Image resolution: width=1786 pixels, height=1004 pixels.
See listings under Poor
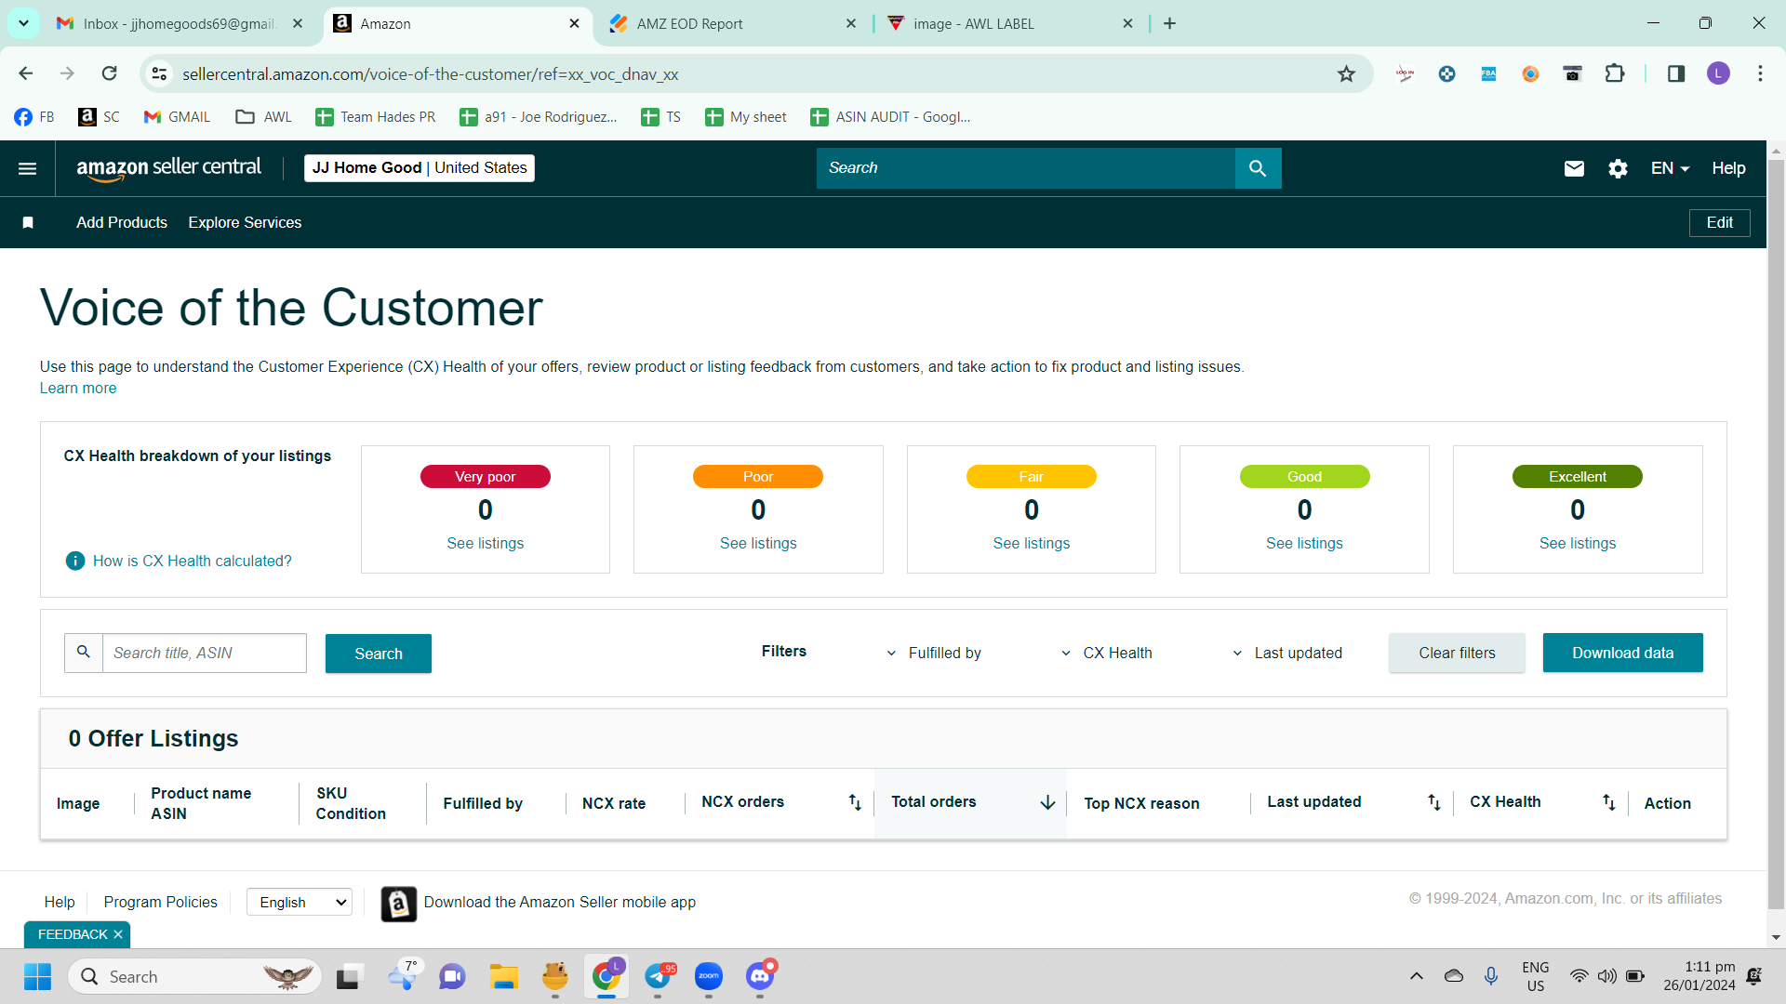coord(758,544)
